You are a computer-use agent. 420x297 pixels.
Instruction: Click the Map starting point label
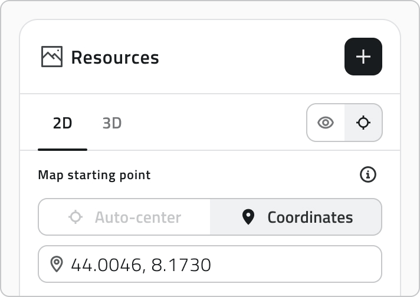click(x=94, y=175)
